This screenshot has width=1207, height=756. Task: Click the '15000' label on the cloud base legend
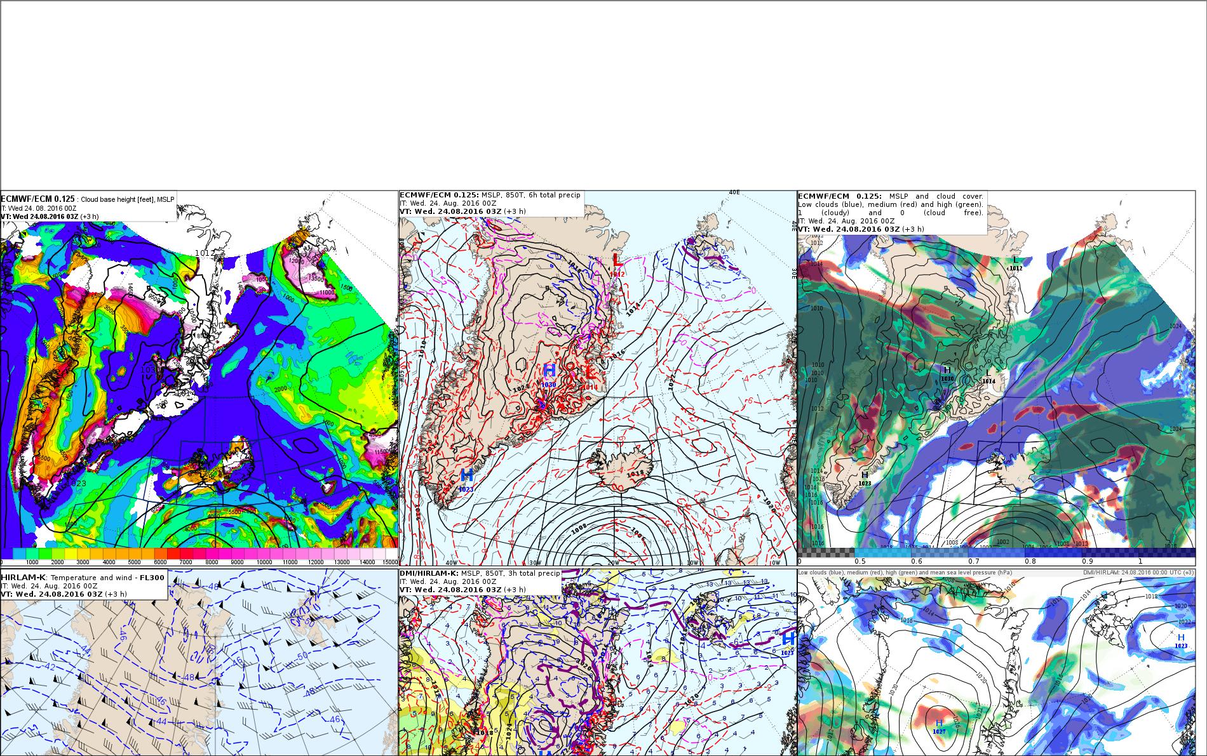click(390, 562)
